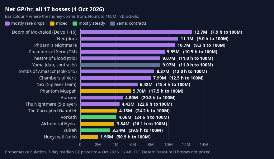This screenshot has height=159, width=274.
Task: Click the yellow 'mixed' legend swatch
Action: 52,23
